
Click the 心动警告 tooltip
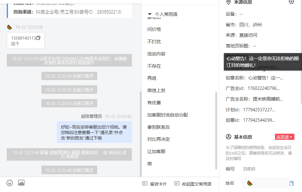click(263, 62)
